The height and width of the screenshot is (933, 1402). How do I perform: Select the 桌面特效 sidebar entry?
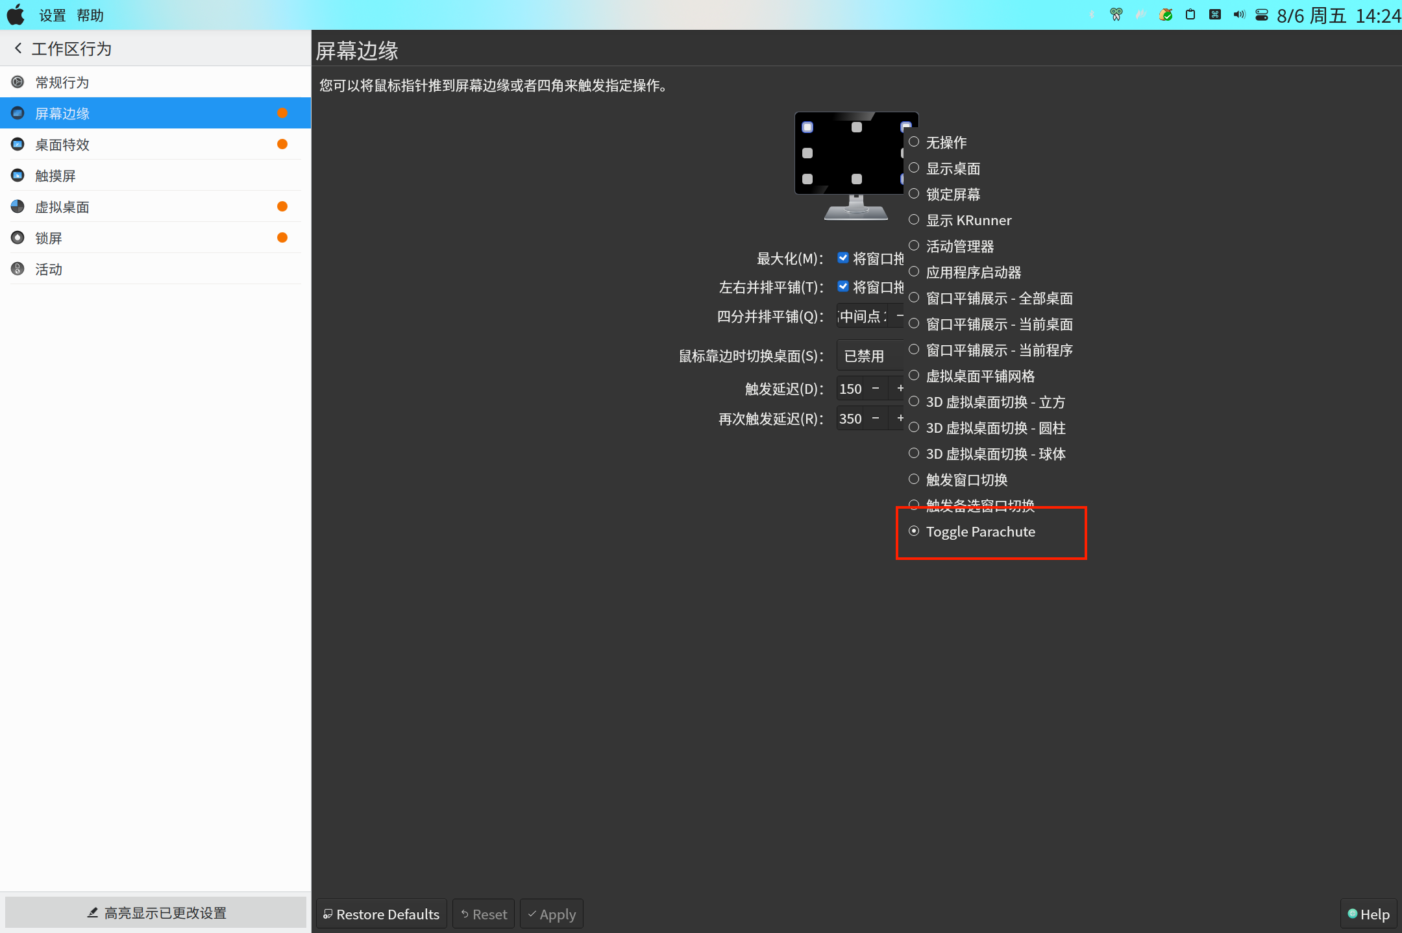[x=62, y=144]
